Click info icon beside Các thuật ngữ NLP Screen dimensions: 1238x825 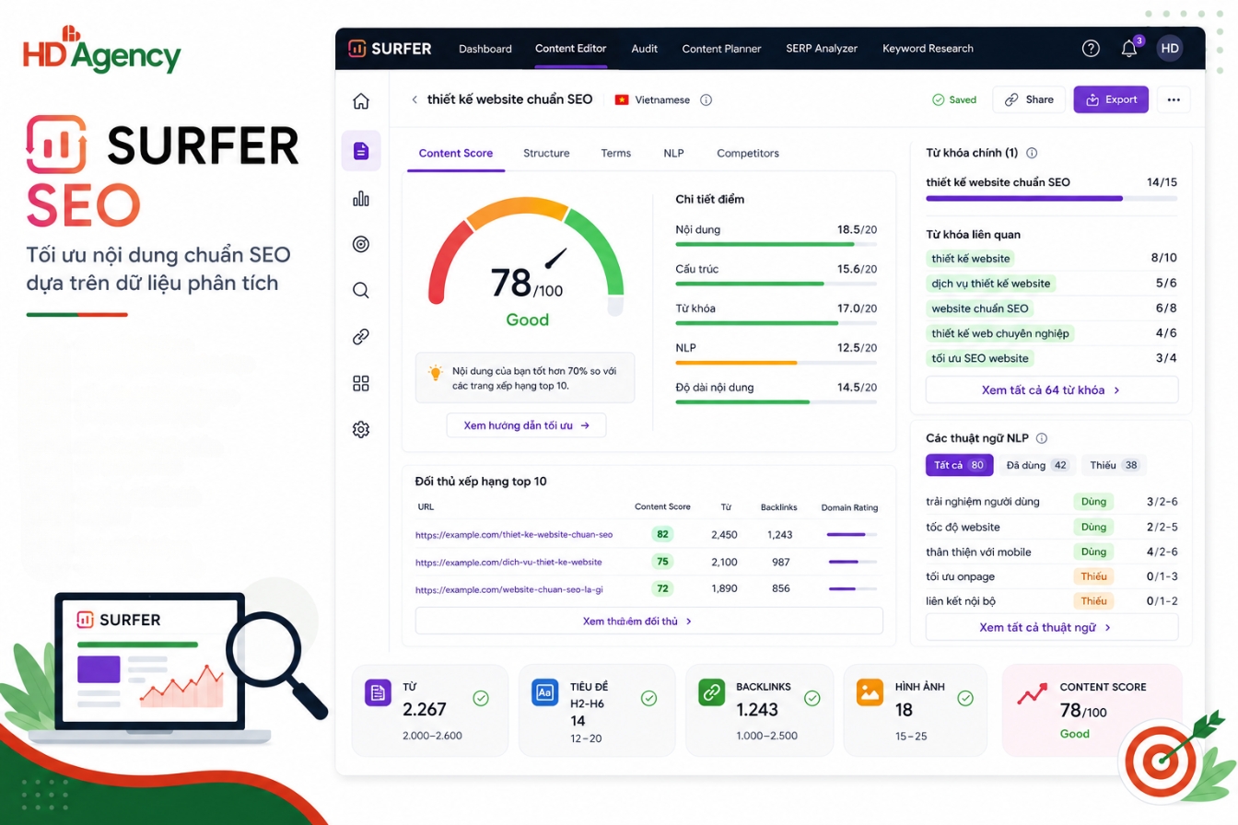pyautogui.click(x=1042, y=438)
